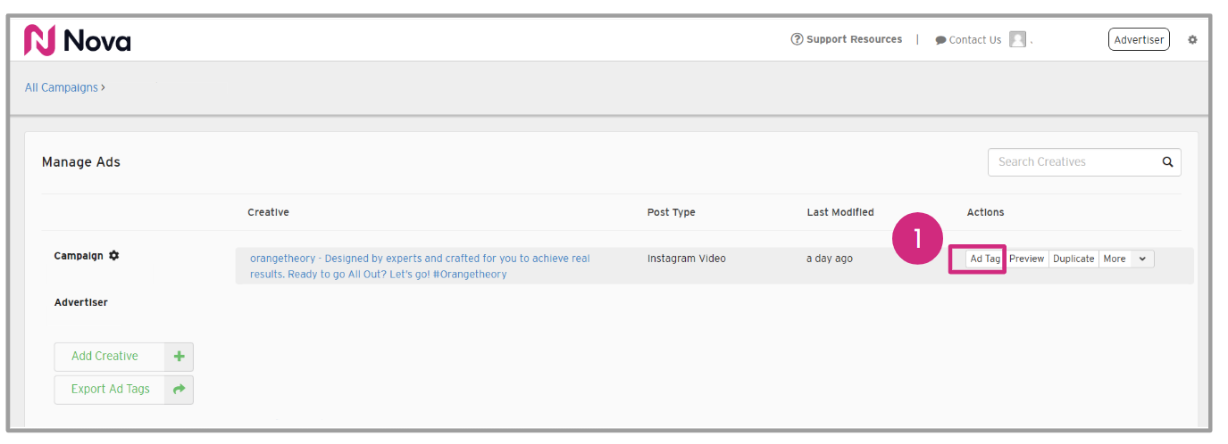Image resolution: width=1228 pixels, height=444 pixels.
Task: Click the Duplicate button
Action: (1073, 259)
